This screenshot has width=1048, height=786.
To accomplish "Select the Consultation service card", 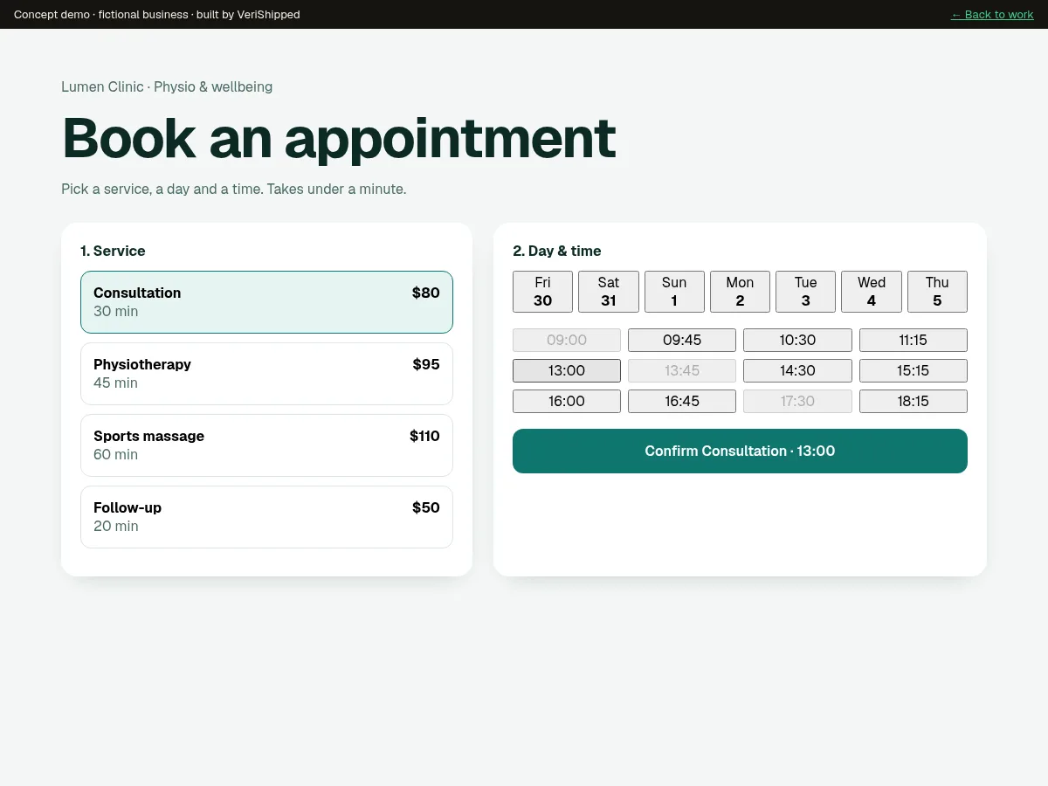I will (266, 302).
